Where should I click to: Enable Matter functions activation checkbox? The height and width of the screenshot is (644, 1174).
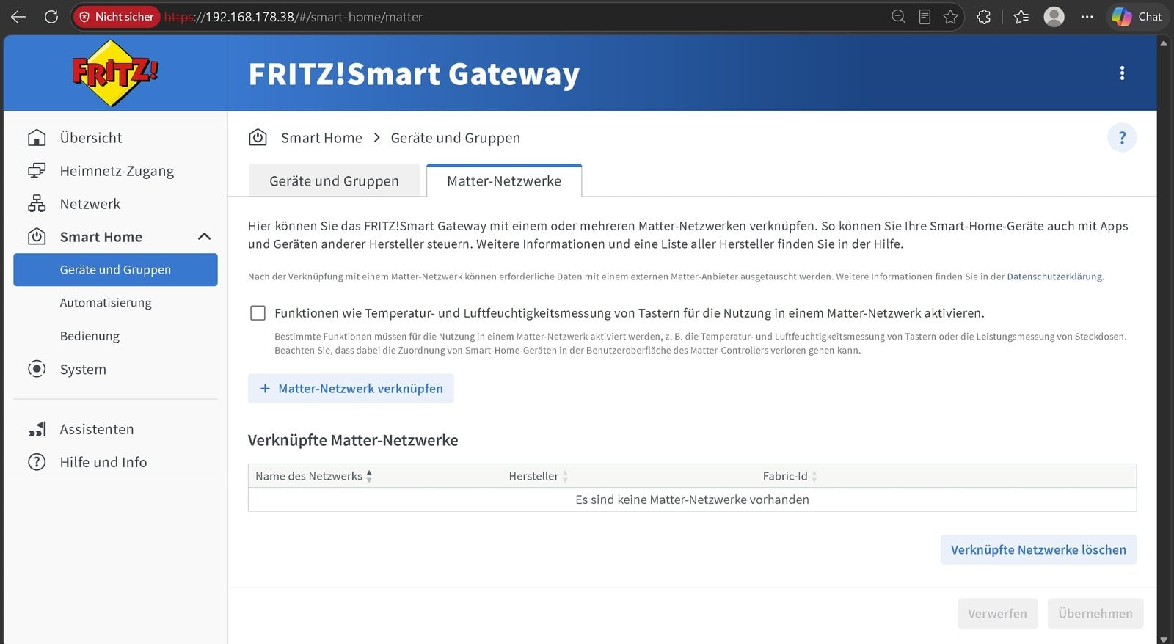pos(258,313)
